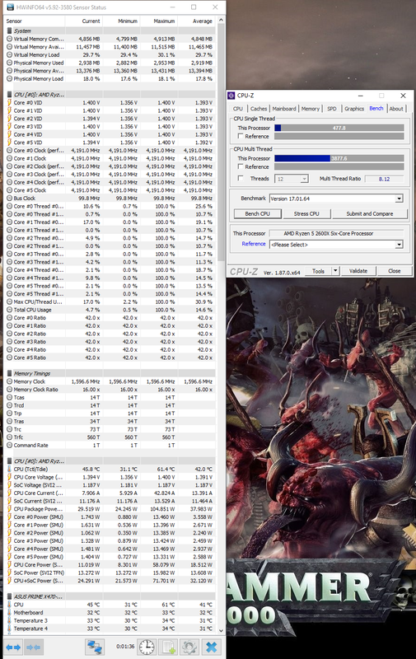Click the Minimum column header

pyautogui.click(x=121, y=21)
